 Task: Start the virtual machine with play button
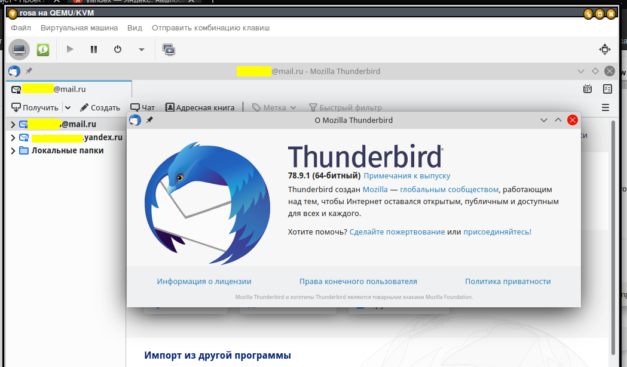[x=70, y=49]
